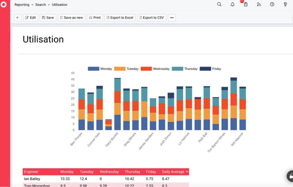Click the RSS feed icon in the header
The width and height of the screenshot is (293, 187).
point(259,5)
